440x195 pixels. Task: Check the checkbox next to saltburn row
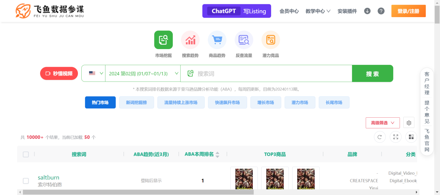[26, 181]
